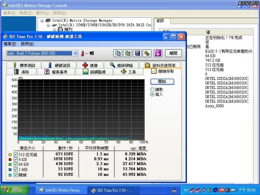Open the 檔案基準 file benchmark tab
The image size is (260, 195).
(56, 72)
